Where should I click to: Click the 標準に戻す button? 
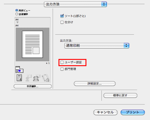point(120,95)
